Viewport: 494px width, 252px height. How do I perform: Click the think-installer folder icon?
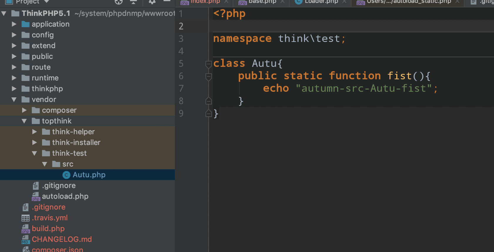click(x=46, y=142)
